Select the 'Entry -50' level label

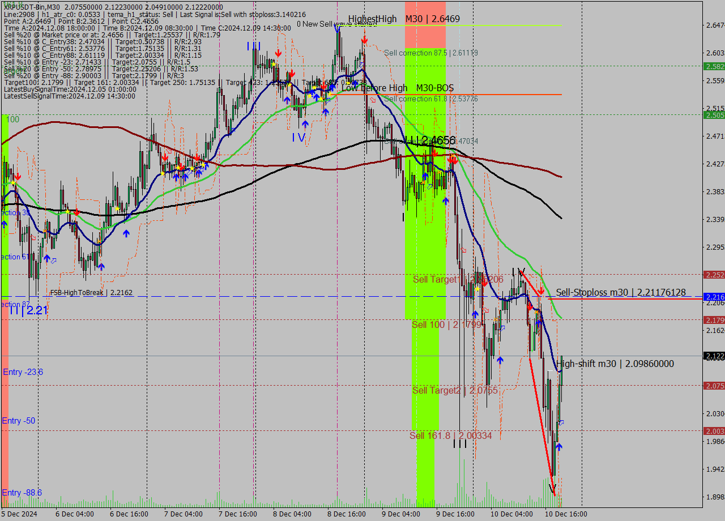point(19,420)
